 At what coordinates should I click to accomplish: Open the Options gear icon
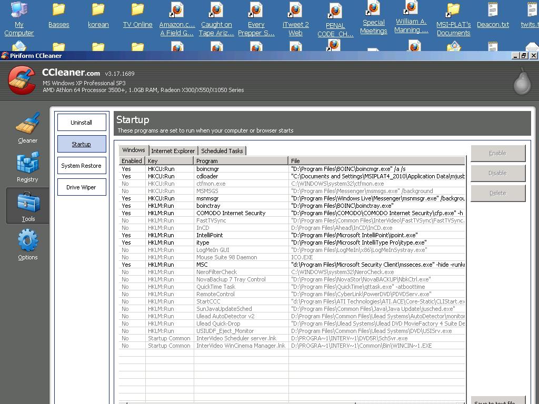28,240
